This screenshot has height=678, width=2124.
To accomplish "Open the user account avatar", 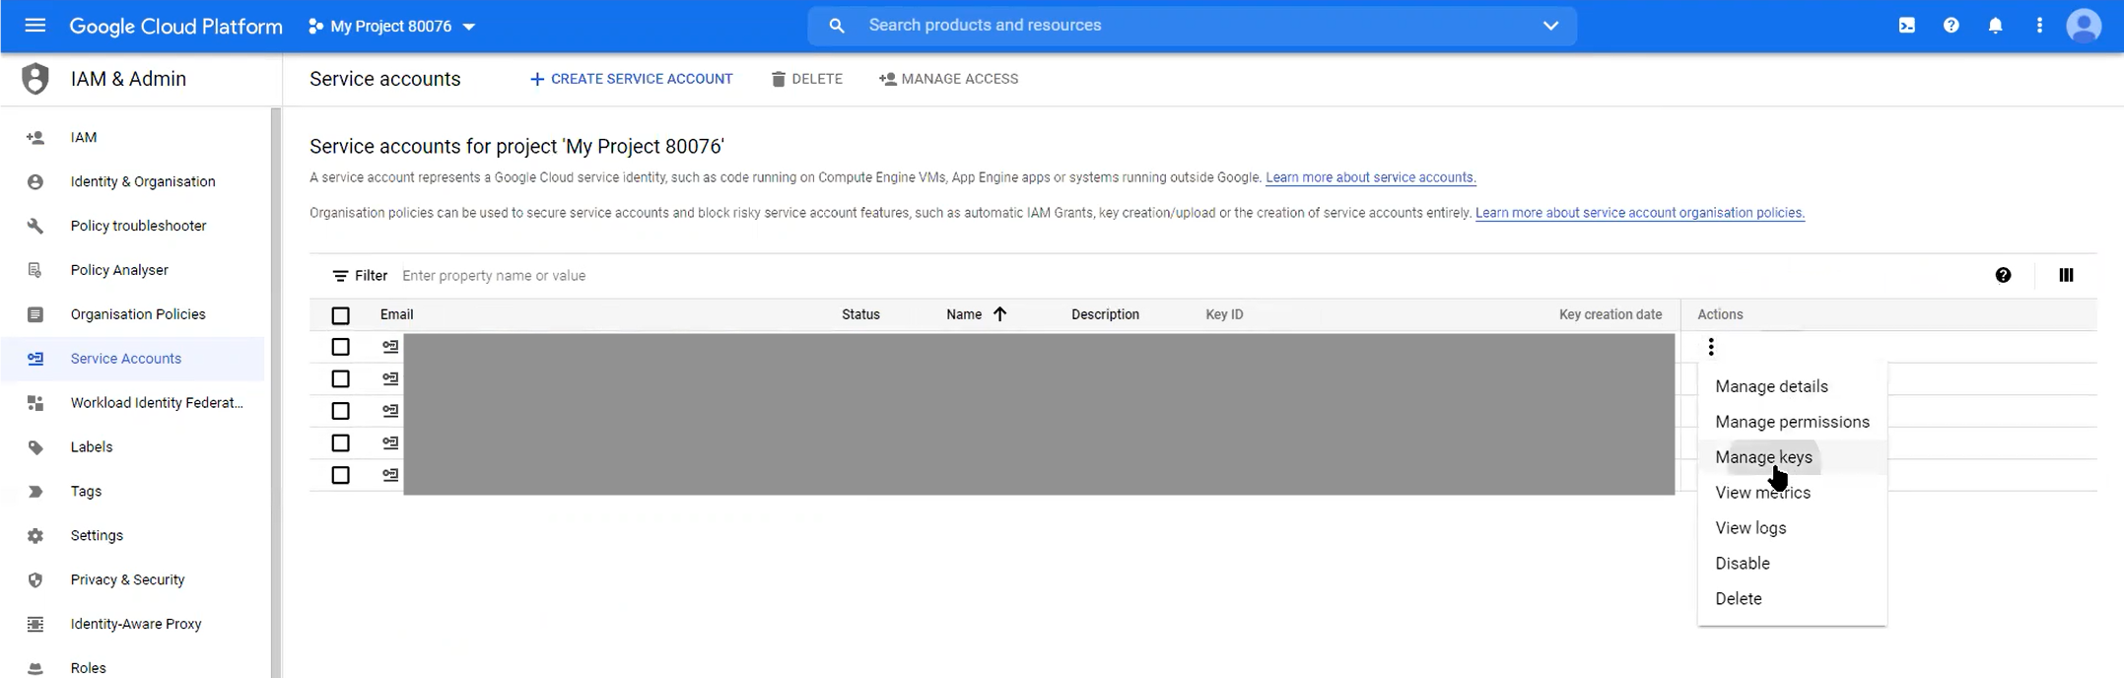I will point(2084,26).
